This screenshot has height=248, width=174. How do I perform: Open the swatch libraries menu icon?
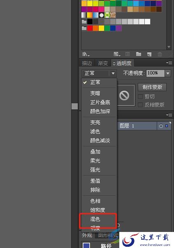tap(86, 54)
